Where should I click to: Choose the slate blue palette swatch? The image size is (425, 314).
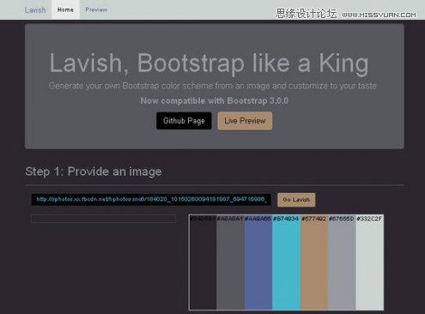click(258, 263)
